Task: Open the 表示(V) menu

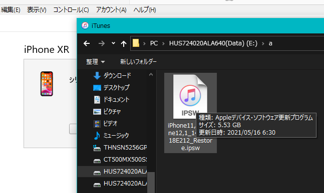Action: pyautogui.click(x=37, y=9)
